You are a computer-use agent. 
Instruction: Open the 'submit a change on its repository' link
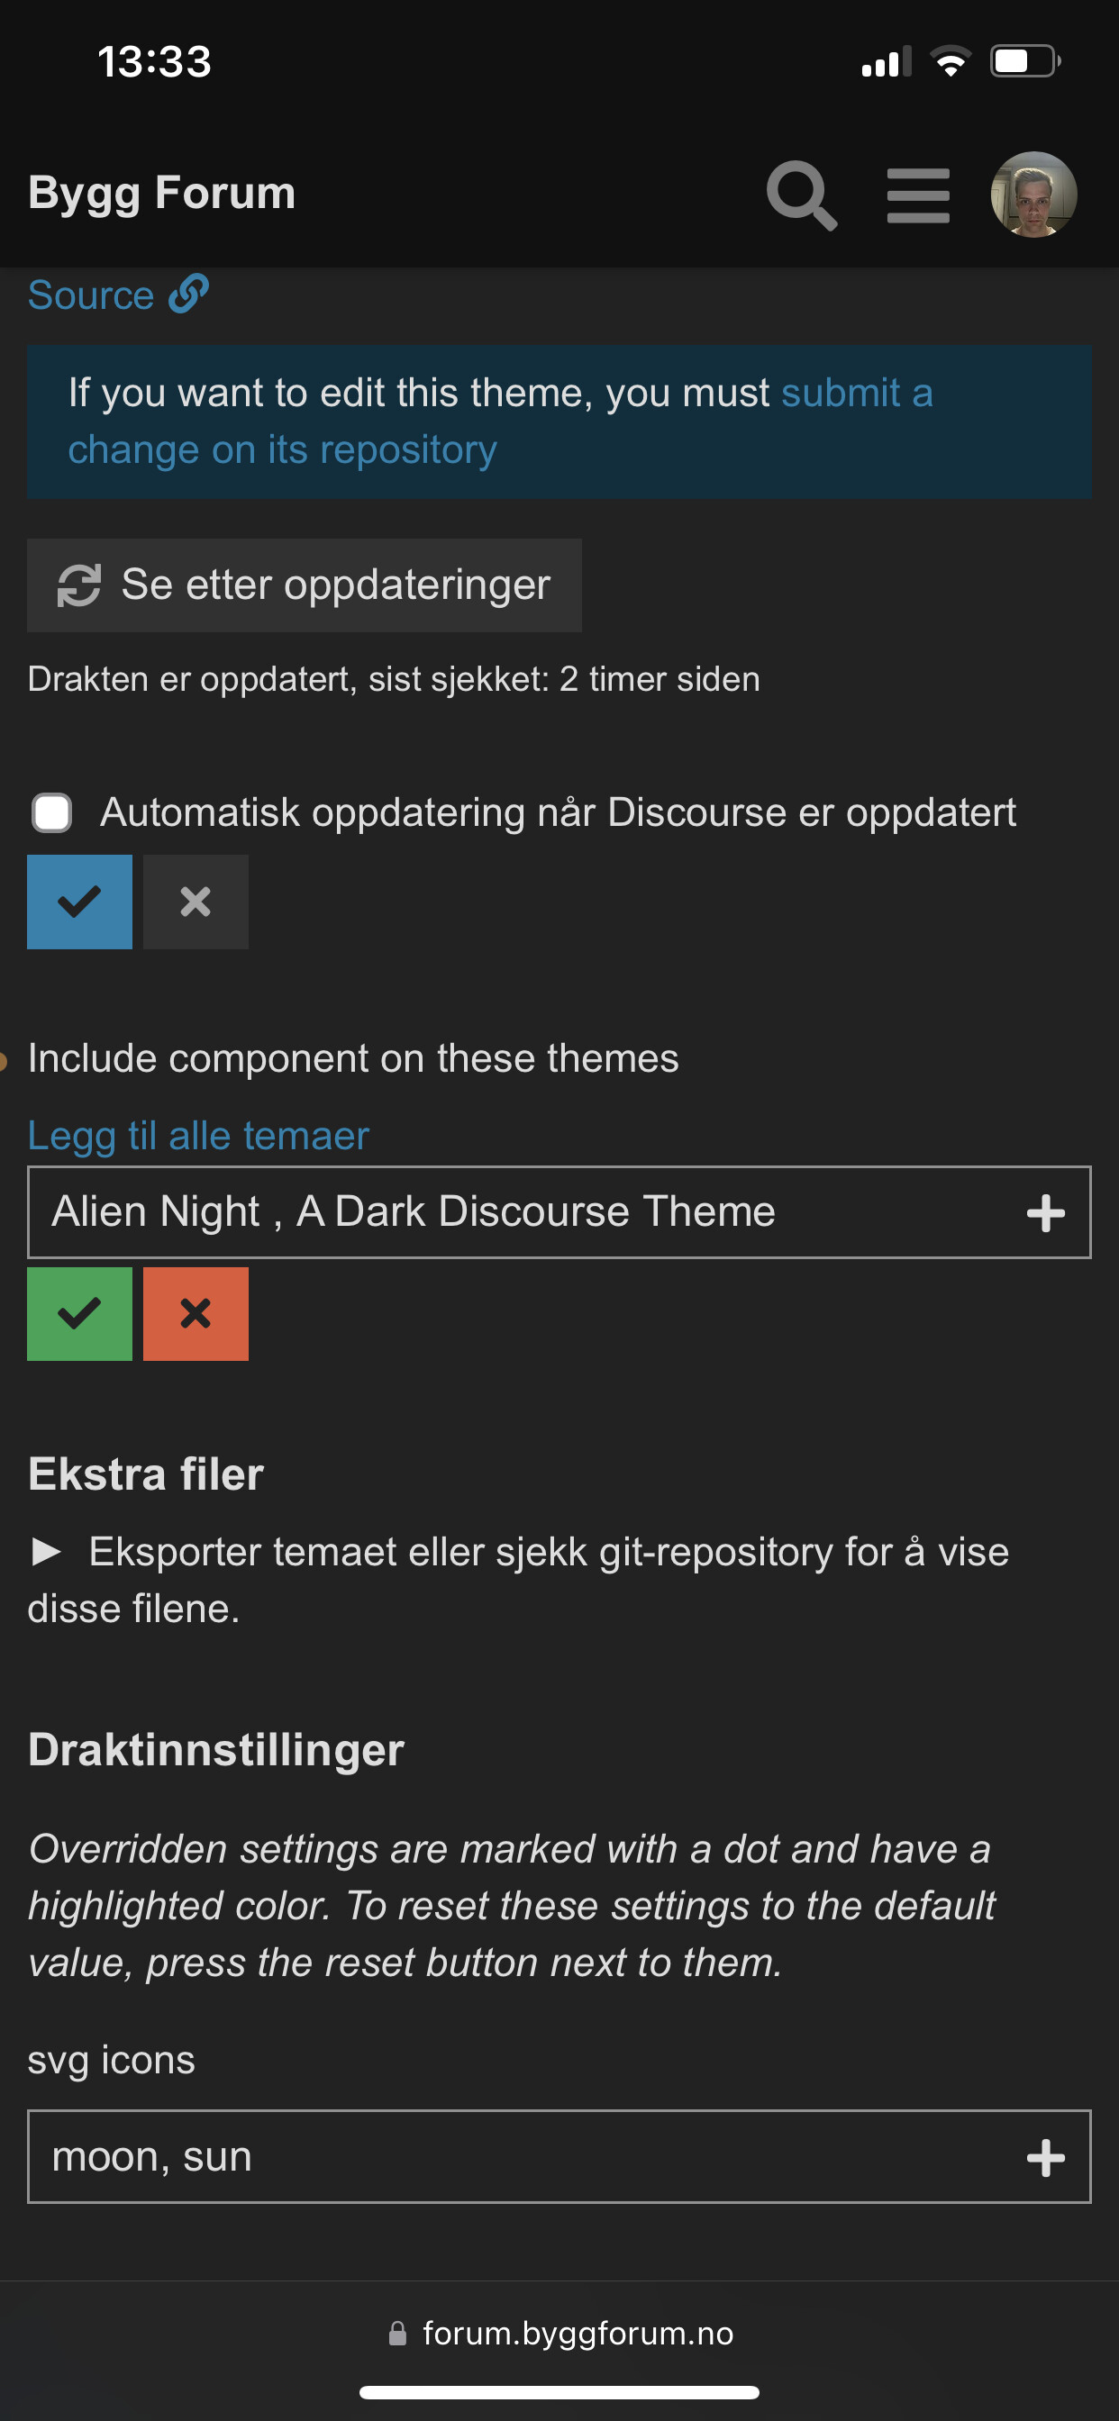click(856, 394)
